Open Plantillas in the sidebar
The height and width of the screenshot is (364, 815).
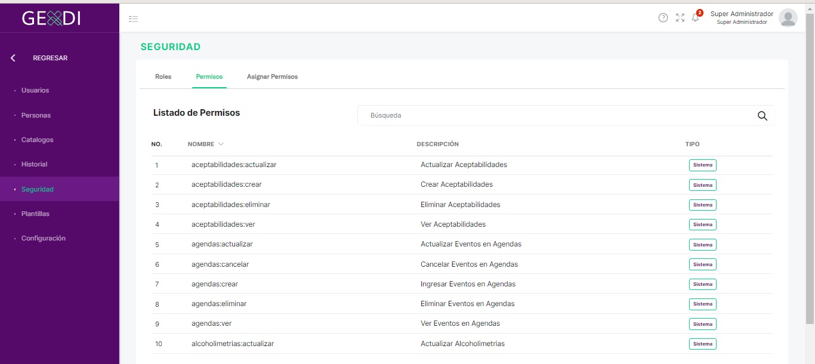pyautogui.click(x=35, y=214)
